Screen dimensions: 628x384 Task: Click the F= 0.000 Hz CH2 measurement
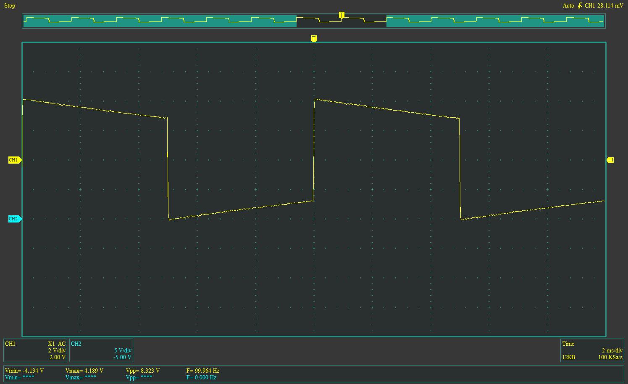point(201,377)
